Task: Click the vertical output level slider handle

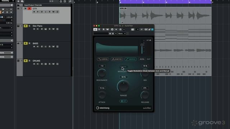Action: (142, 45)
